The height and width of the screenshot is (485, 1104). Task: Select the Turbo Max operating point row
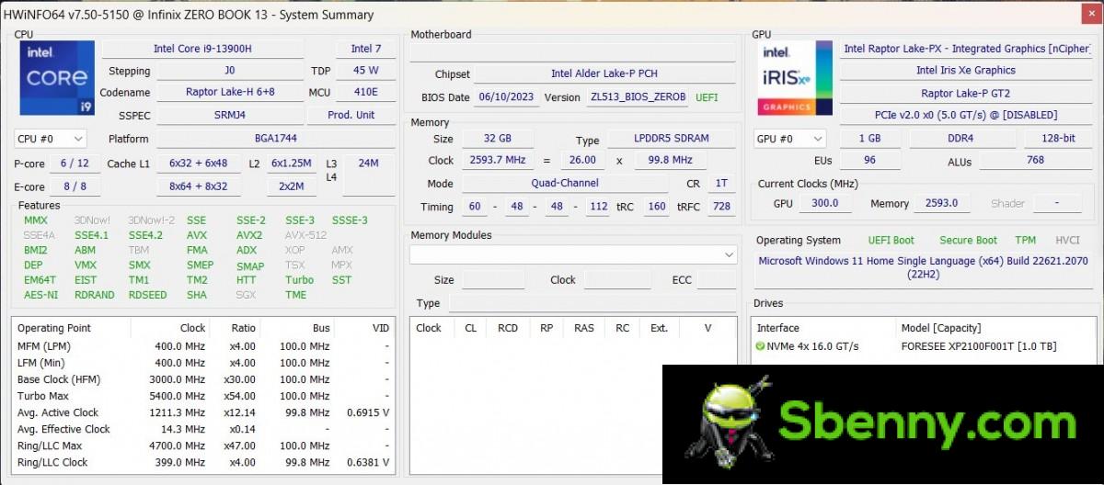203,396
